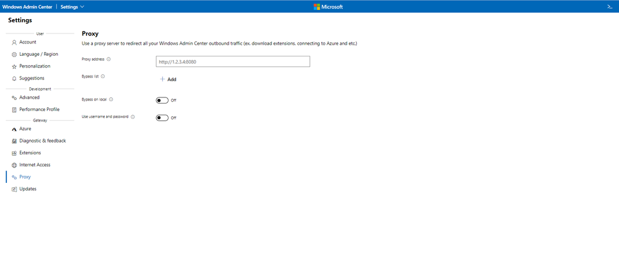Image resolution: width=619 pixels, height=256 pixels.
Task: Add an entry to the Bypass list
Action: (168, 79)
